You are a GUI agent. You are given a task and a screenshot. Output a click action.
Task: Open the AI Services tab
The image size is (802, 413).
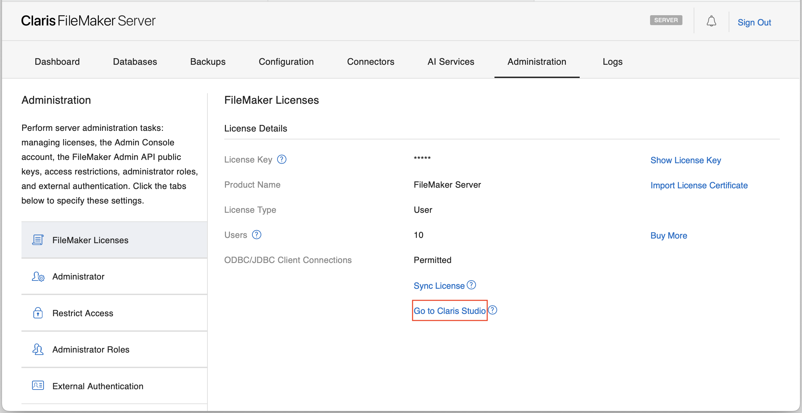click(x=451, y=61)
